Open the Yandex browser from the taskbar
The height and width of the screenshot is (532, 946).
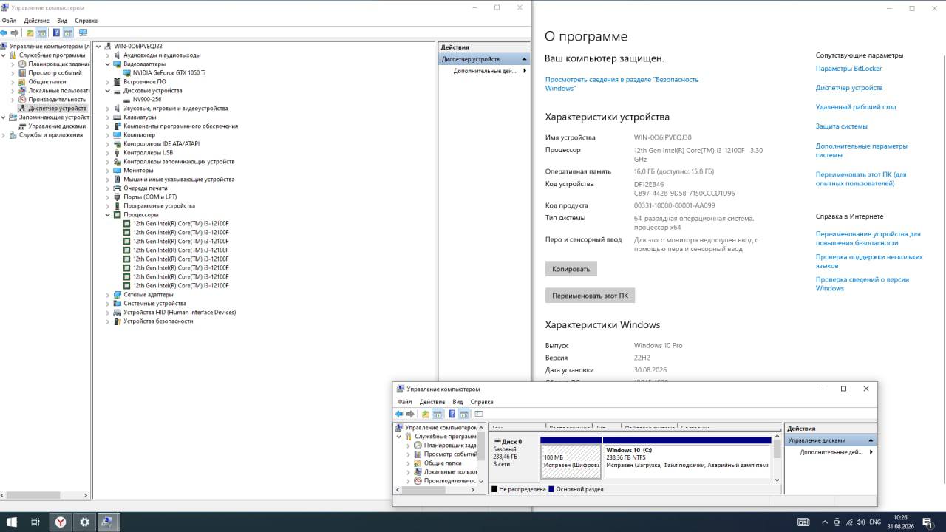pyautogui.click(x=60, y=522)
